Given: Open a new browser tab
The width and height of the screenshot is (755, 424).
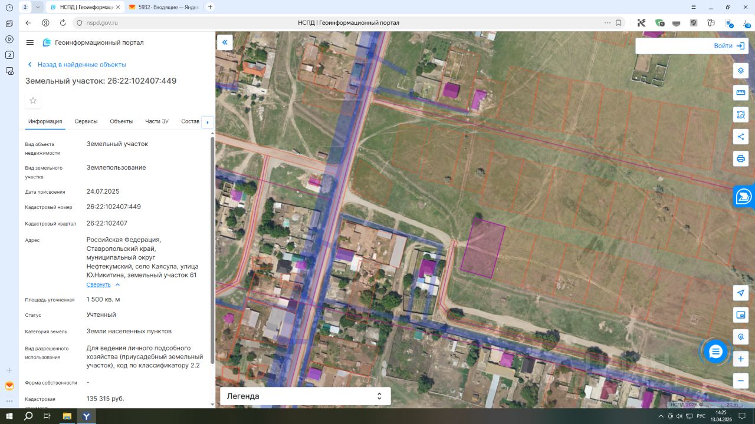Looking at the screenshot, I should (210, 7).
